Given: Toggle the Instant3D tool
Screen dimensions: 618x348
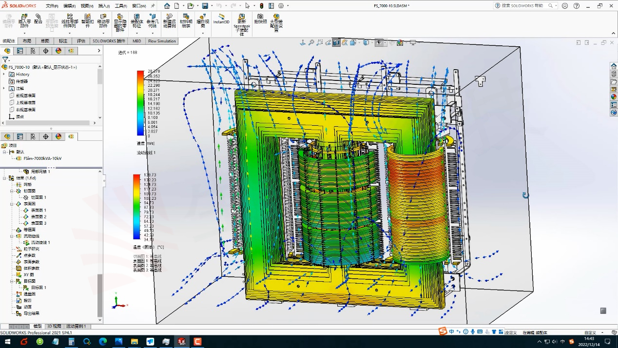Looking at the screenshot, I should click(x=221, y=19).
